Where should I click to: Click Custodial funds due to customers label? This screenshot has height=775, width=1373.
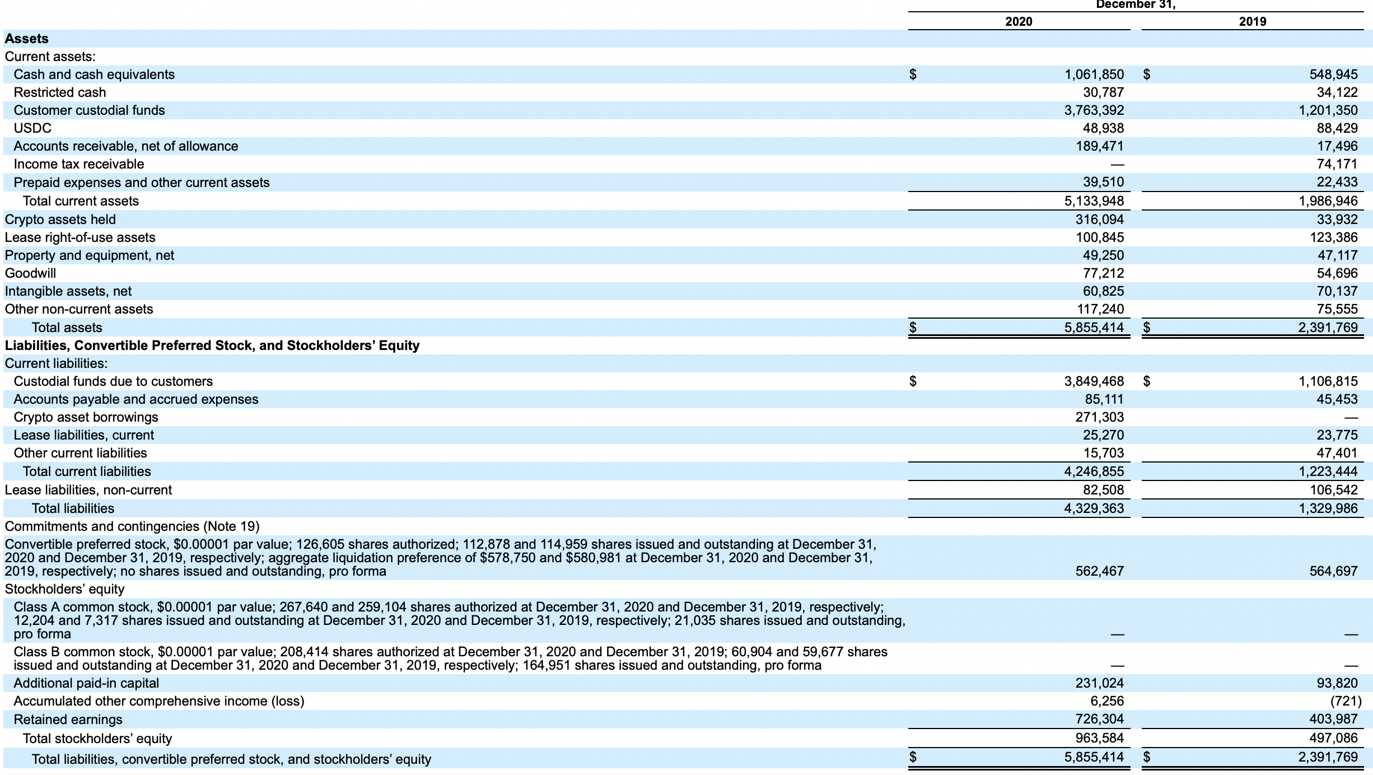[113, 381]
